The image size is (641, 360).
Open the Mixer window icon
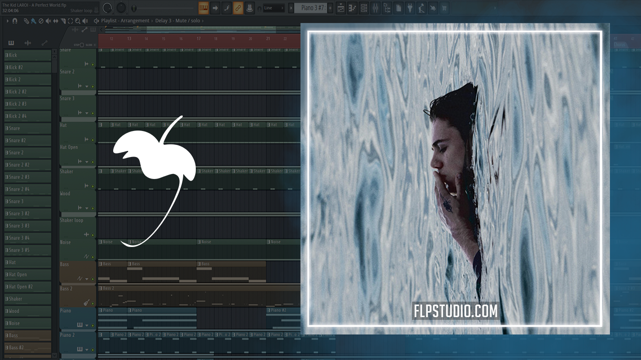click(375, 8)
